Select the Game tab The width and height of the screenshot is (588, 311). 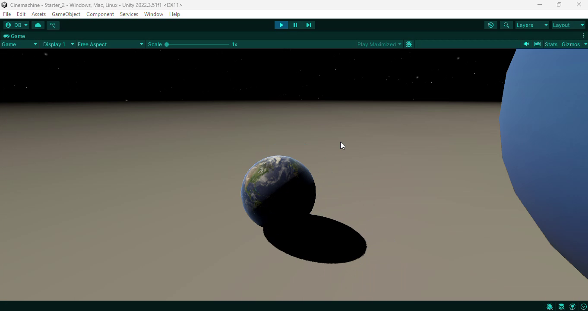point(15,36)
